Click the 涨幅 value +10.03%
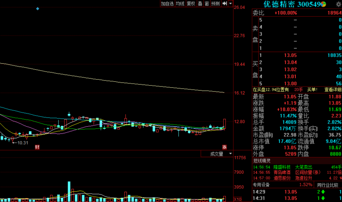Viewport: 342px width, 202px height. coord(287,110)
